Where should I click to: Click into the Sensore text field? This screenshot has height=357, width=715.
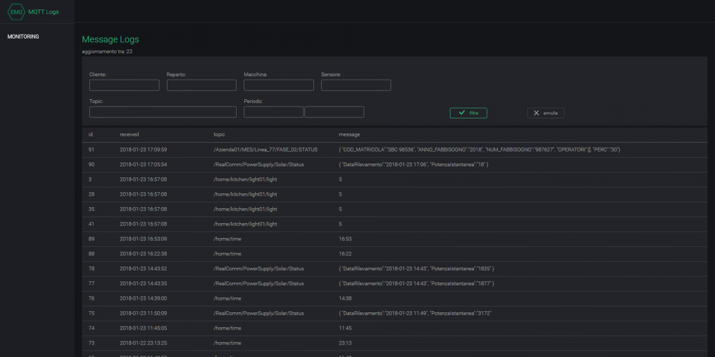356,85
